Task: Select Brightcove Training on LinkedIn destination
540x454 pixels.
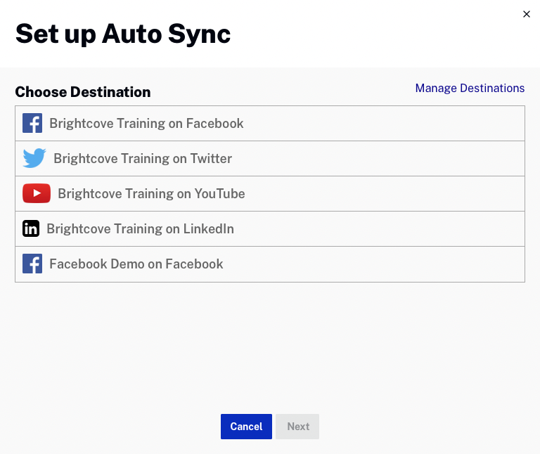Action: pyautogui.click(x=140, y=229)
